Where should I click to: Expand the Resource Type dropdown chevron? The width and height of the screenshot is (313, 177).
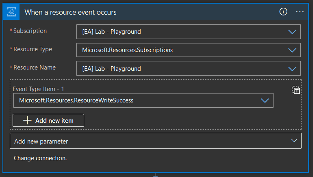292,50
